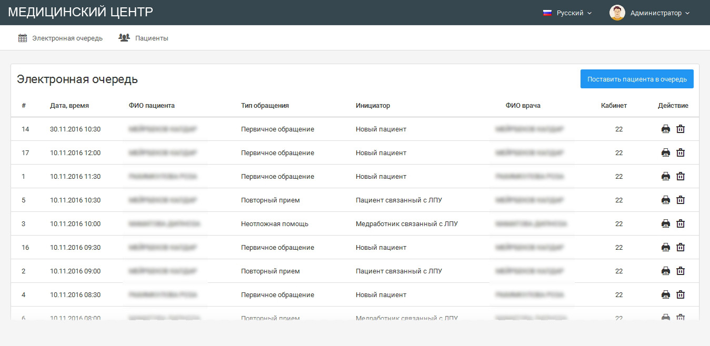This screenshot has height=346, width=710.
Task: Open the Электронная очередь menu tab
Action: (x=61, y=38)
